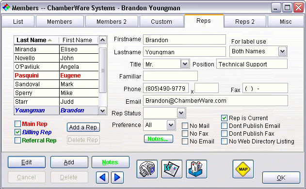
Task: Open the bottom green Notes button
Action: (111, 162)
